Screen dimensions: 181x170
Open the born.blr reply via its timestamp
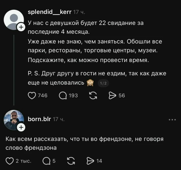point(59,119)
